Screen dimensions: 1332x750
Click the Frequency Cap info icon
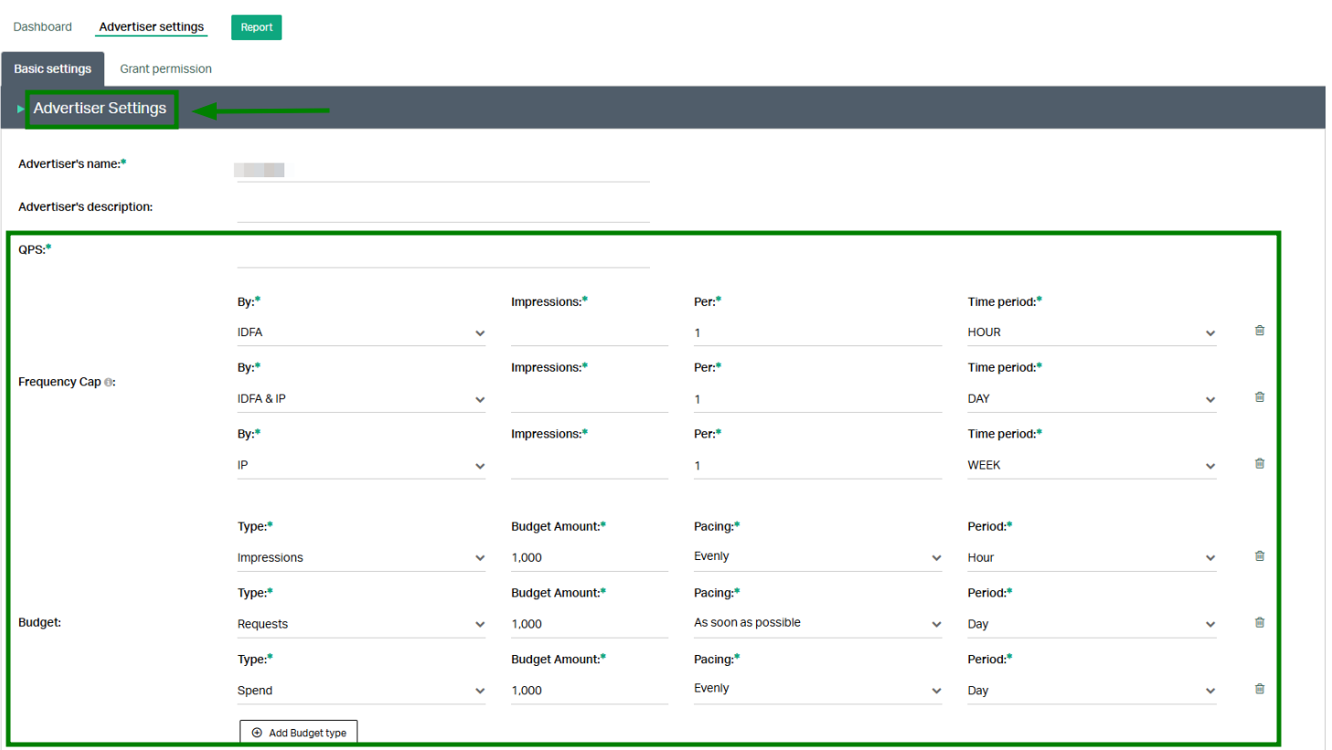pos(109,383)
